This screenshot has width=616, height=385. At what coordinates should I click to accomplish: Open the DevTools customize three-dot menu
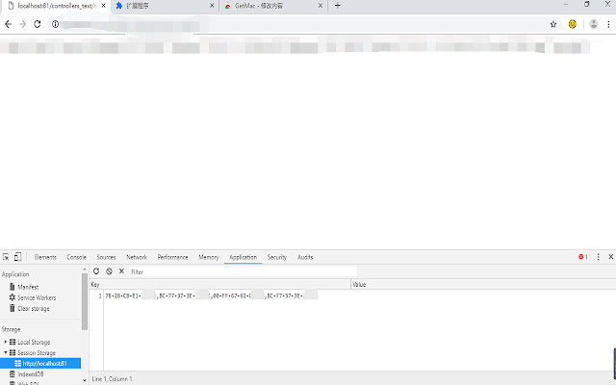599,257
